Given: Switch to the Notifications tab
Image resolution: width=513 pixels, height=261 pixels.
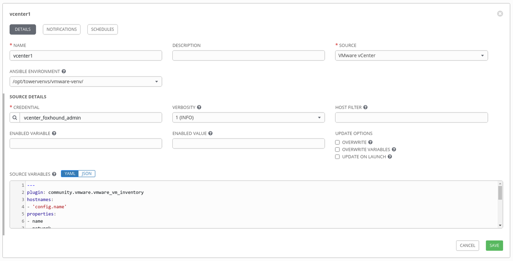Looking at the screenshot, I should [61, 29].
